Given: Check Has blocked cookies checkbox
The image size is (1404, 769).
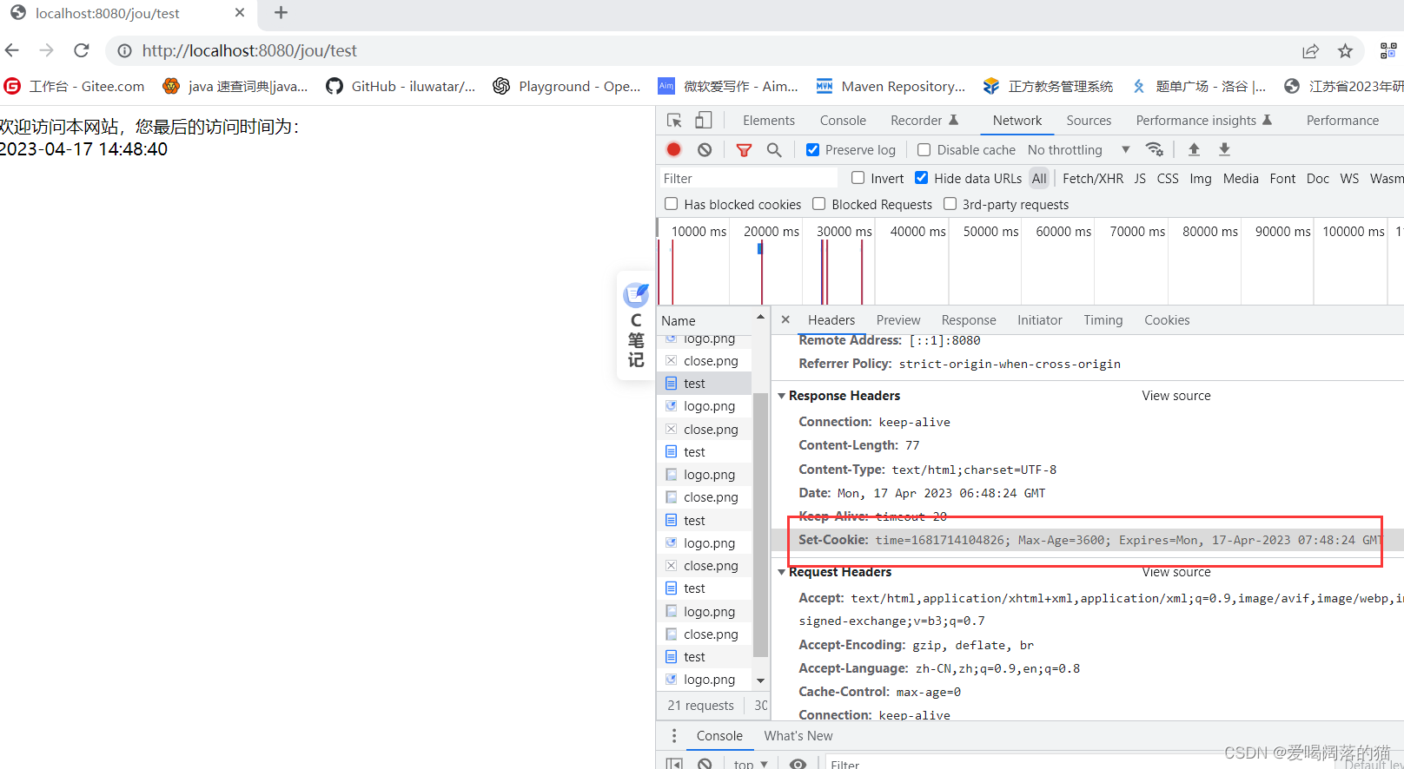Looking at the screenshot, I should coord(671,203).
